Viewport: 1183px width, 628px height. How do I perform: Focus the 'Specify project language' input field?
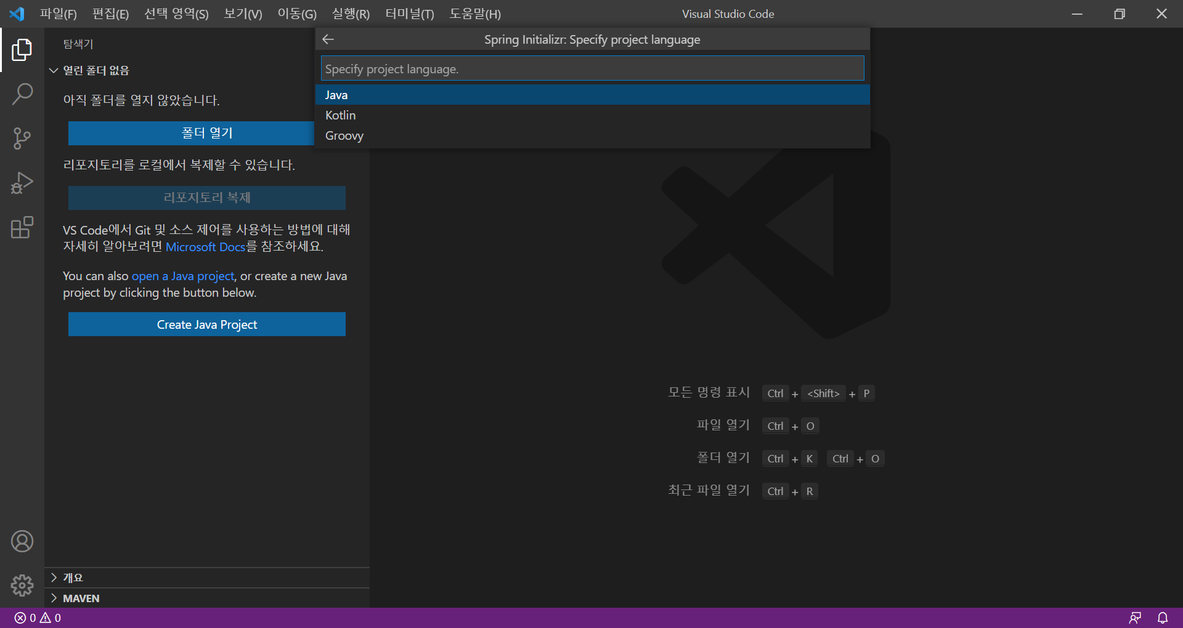(x=593, y=69)
